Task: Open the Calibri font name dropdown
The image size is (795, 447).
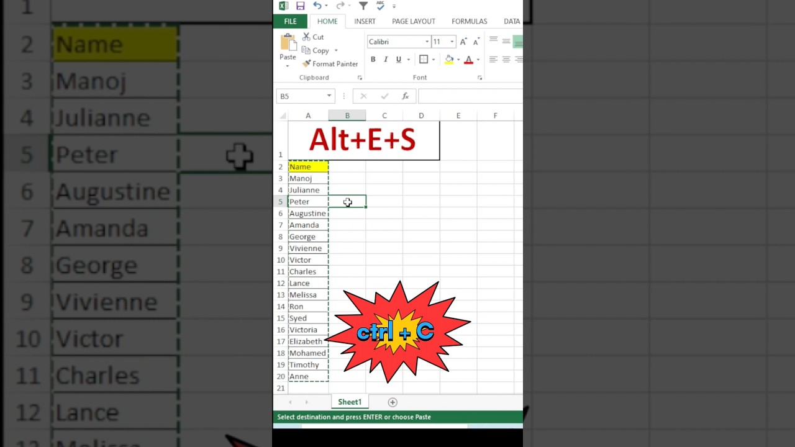Action: click(x=427, y=42)
